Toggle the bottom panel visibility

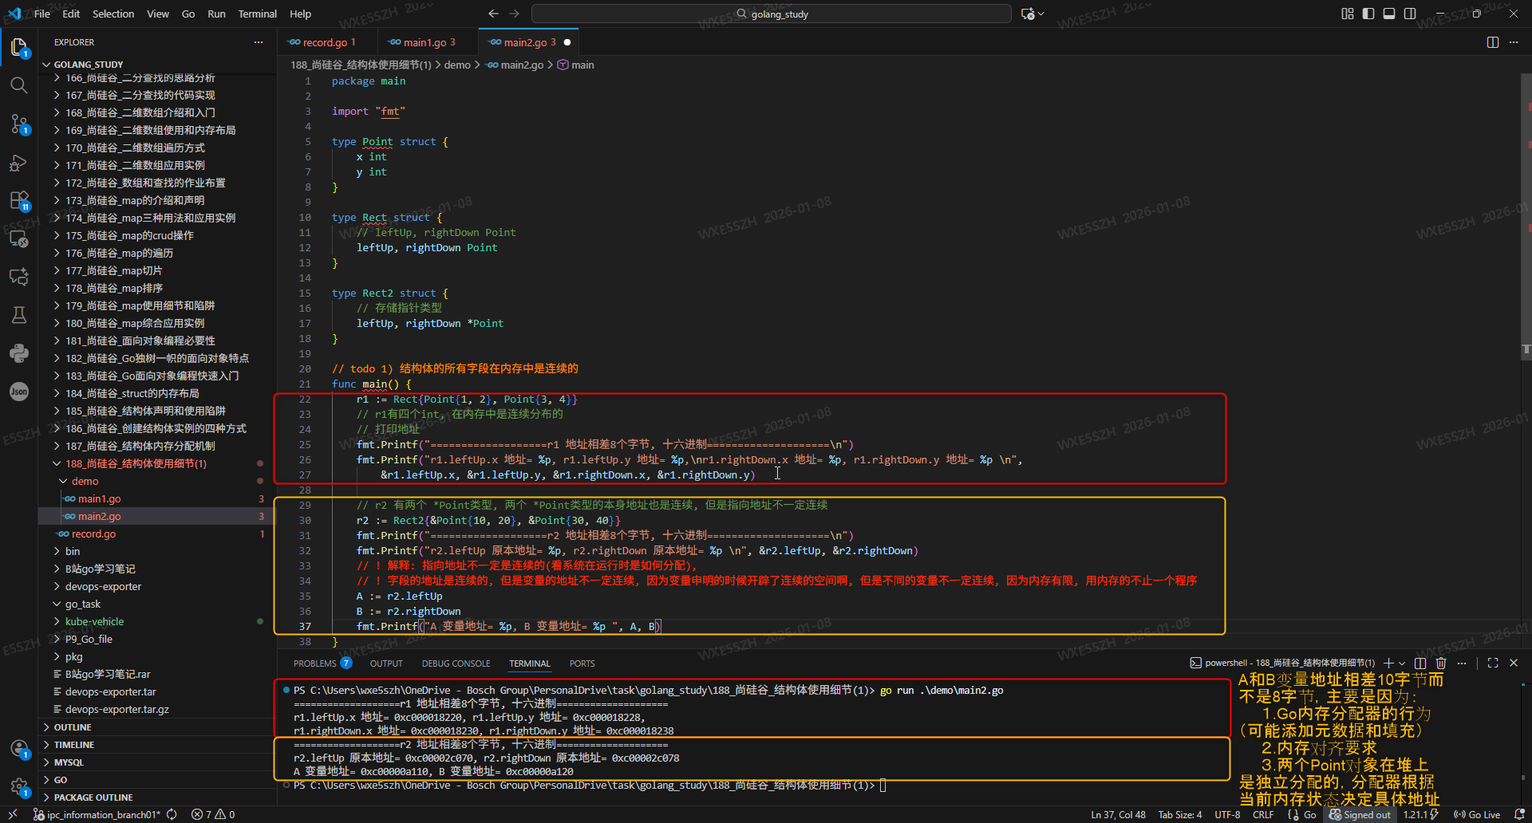[x=1389, y=14]
